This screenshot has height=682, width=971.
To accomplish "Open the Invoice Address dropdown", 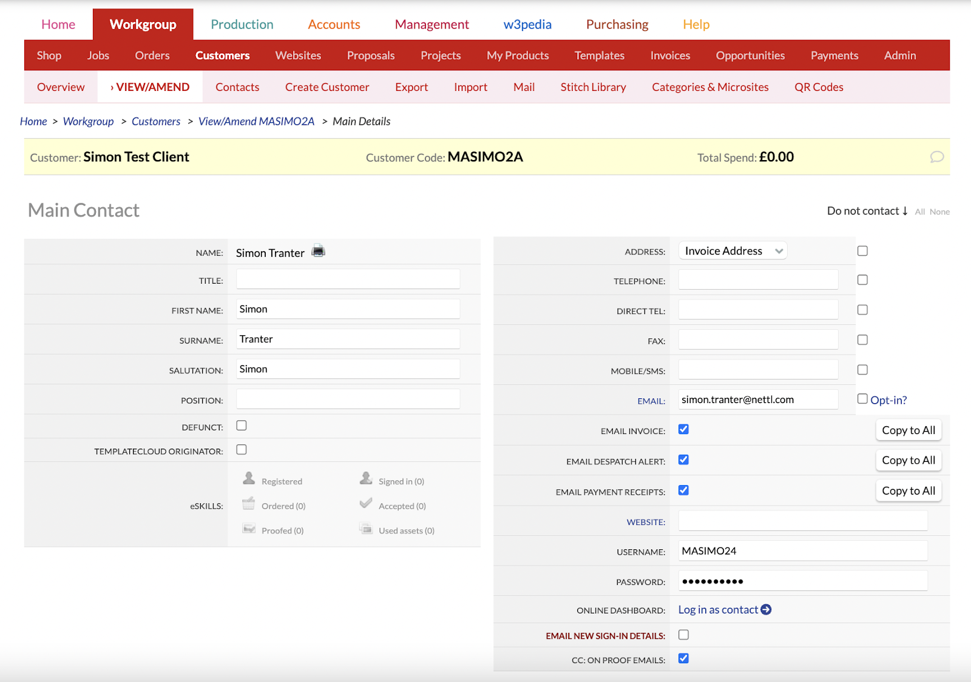I will (732, 251).
